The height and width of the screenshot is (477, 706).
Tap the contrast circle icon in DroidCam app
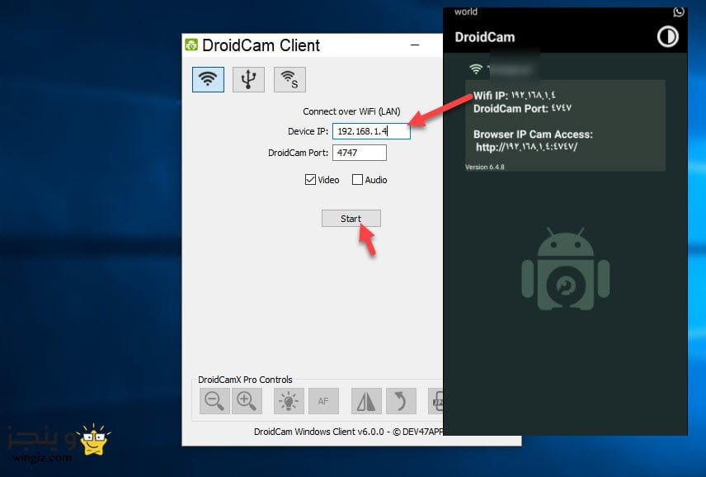pos(667,36)
